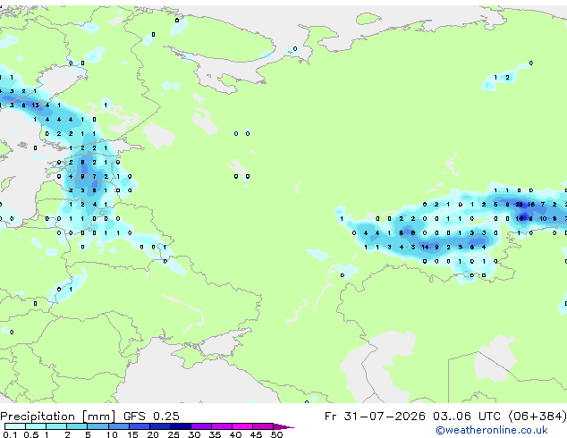Select the 10–15 mm blue legend swatch
Screen dimensions: 567x438
coord(118,426)
